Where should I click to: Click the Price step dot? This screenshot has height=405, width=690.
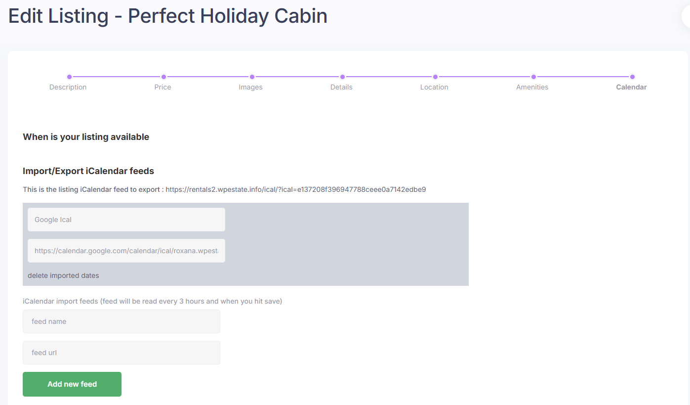163,77
